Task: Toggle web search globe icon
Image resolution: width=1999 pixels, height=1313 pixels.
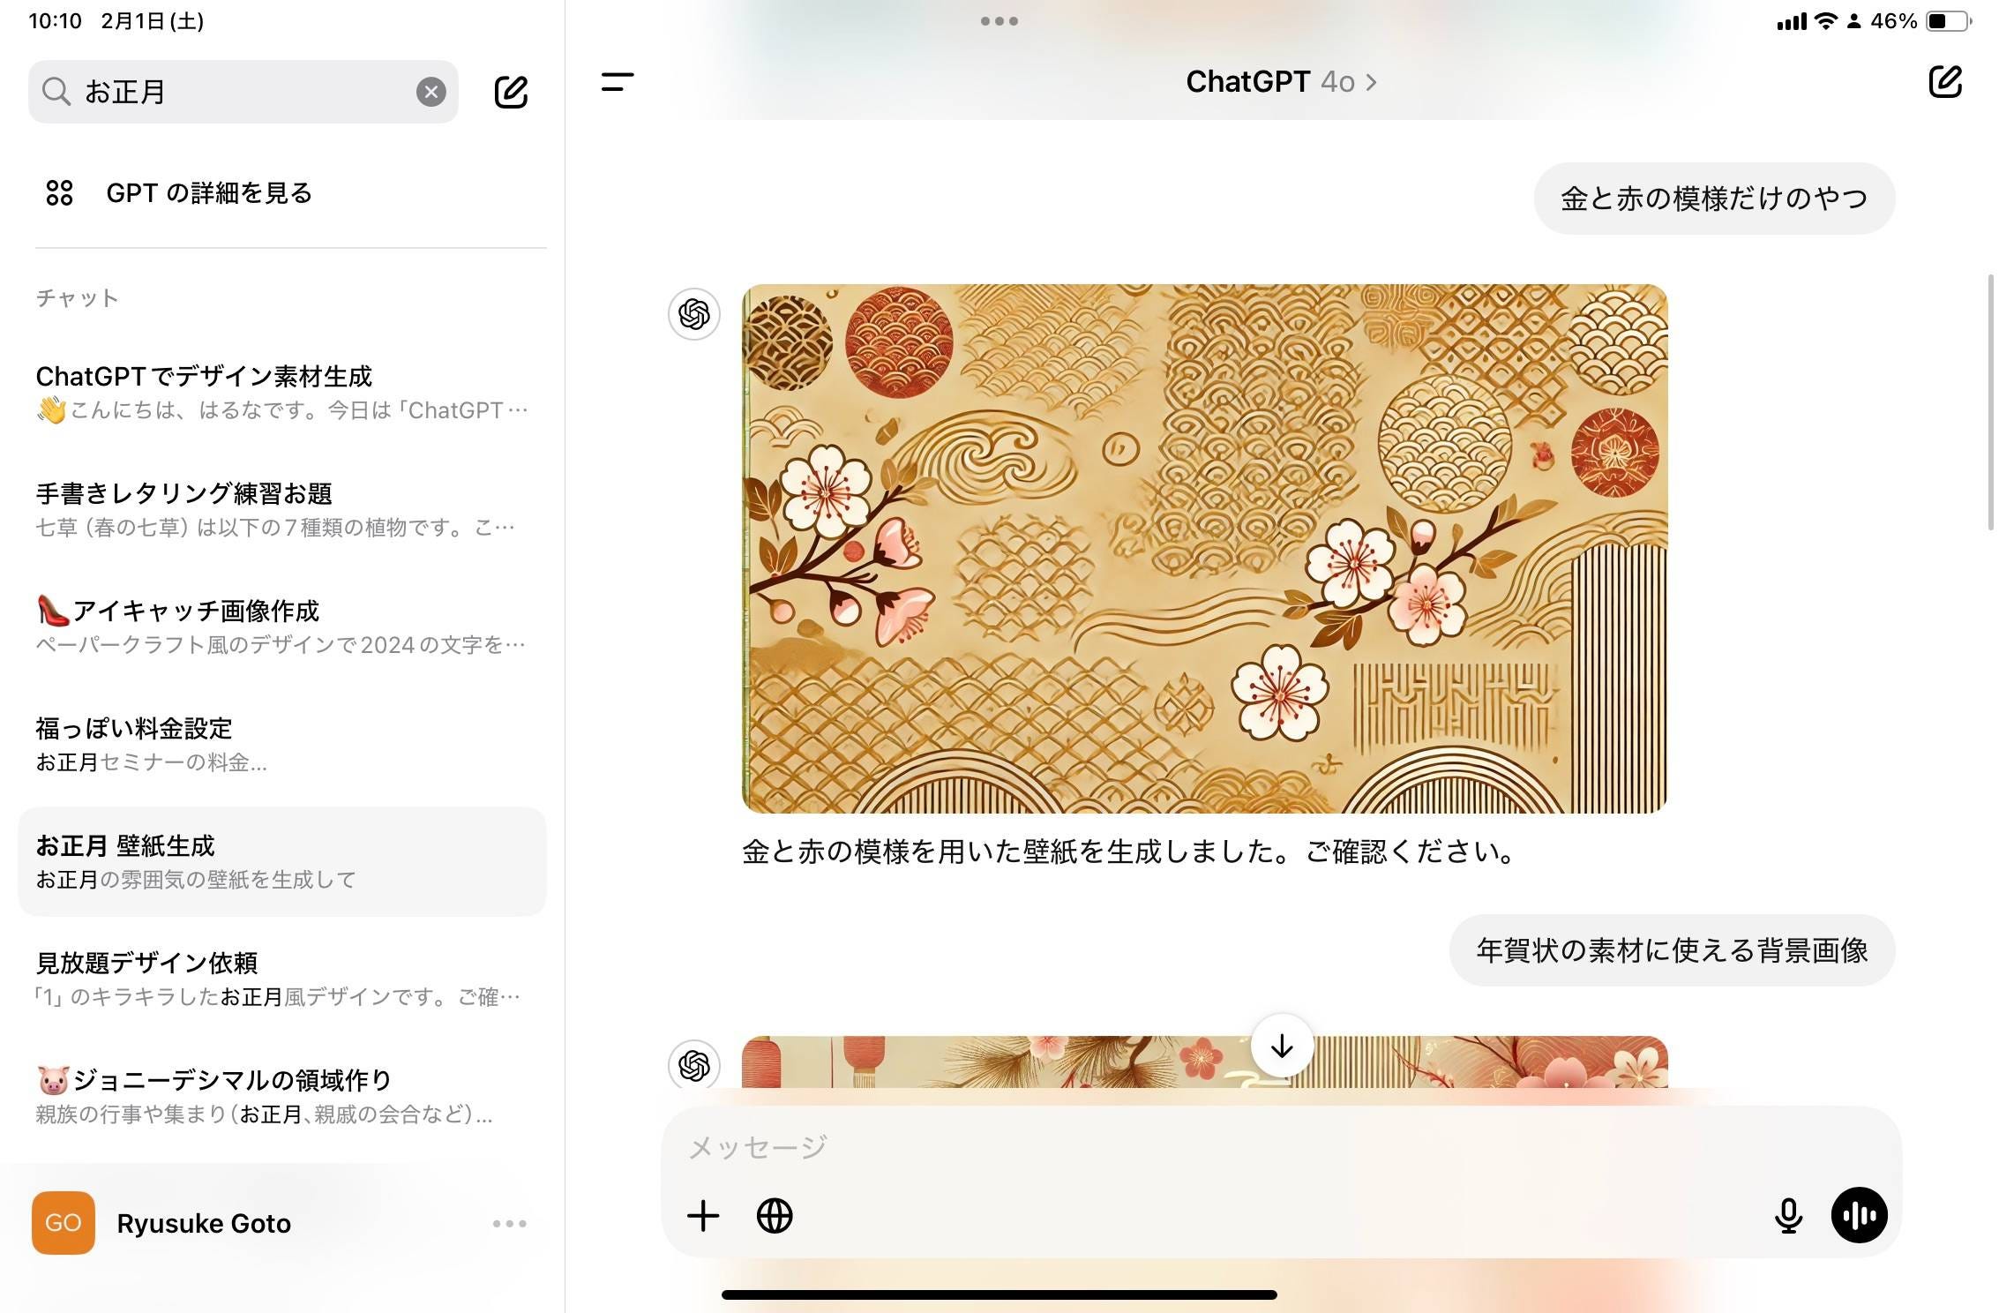Action: pos(775,1216)
